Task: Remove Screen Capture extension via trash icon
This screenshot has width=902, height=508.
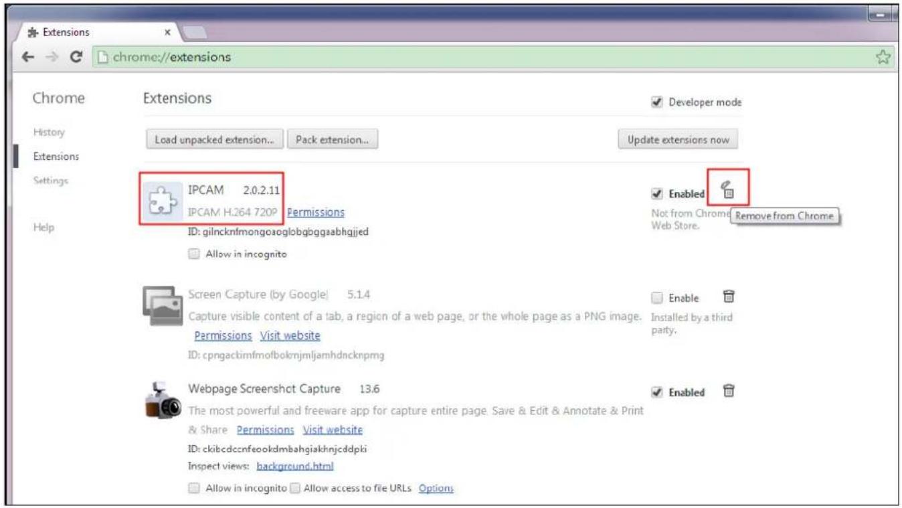Action: (729, 296)
